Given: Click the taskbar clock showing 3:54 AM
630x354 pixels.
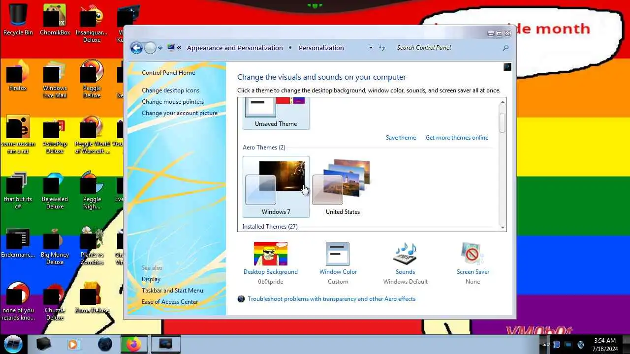Looking at the screenshot, I should (604, 344).
